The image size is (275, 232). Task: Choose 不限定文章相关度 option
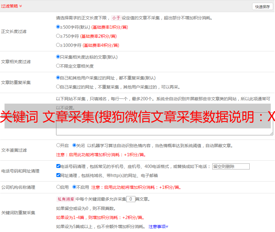58,66
